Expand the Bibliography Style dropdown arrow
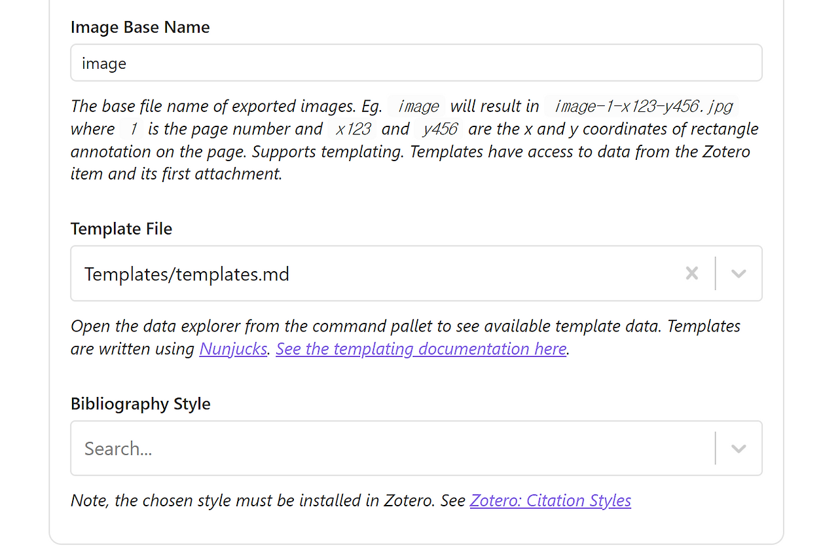 [x=738, y=449]
